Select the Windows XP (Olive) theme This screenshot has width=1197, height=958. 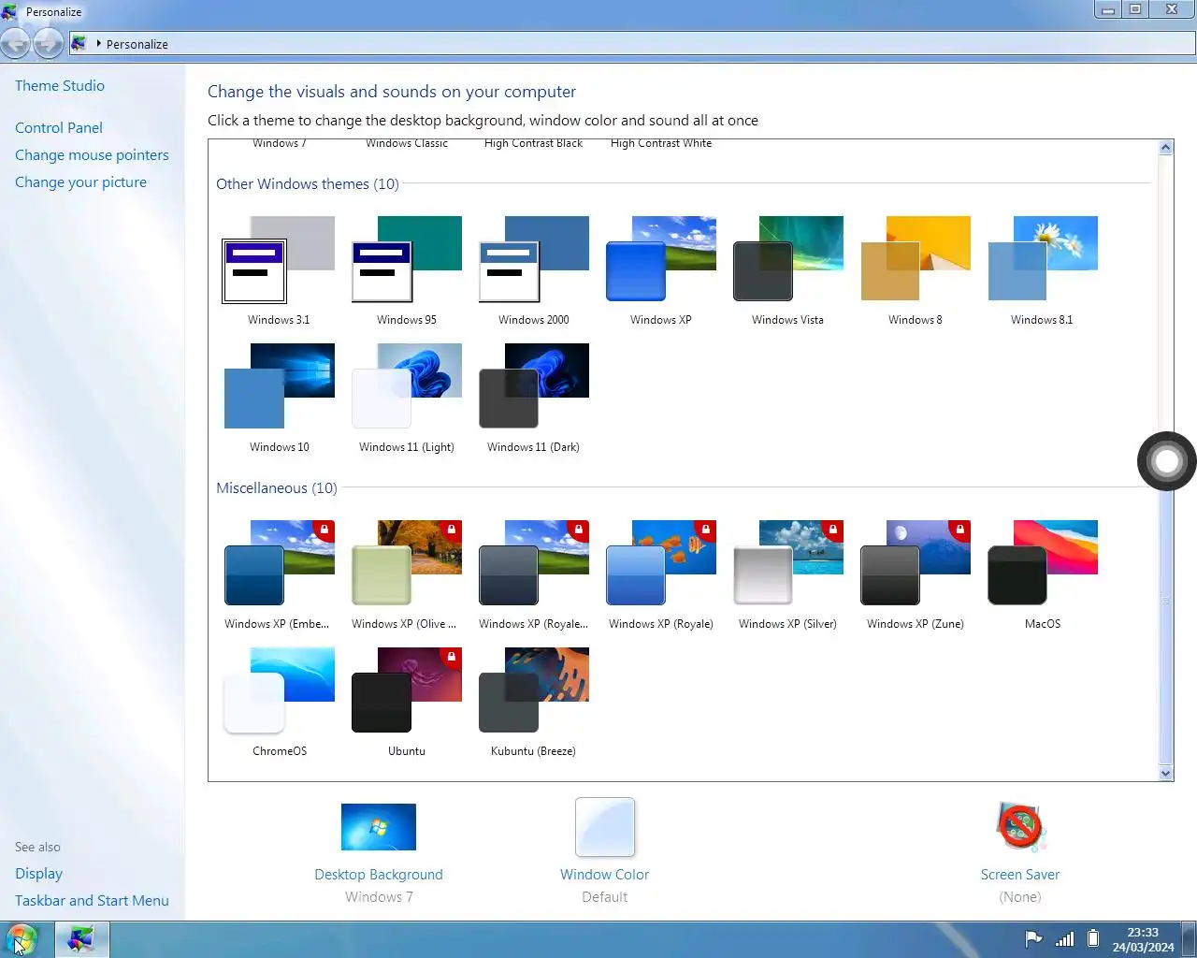coord(407,574)
